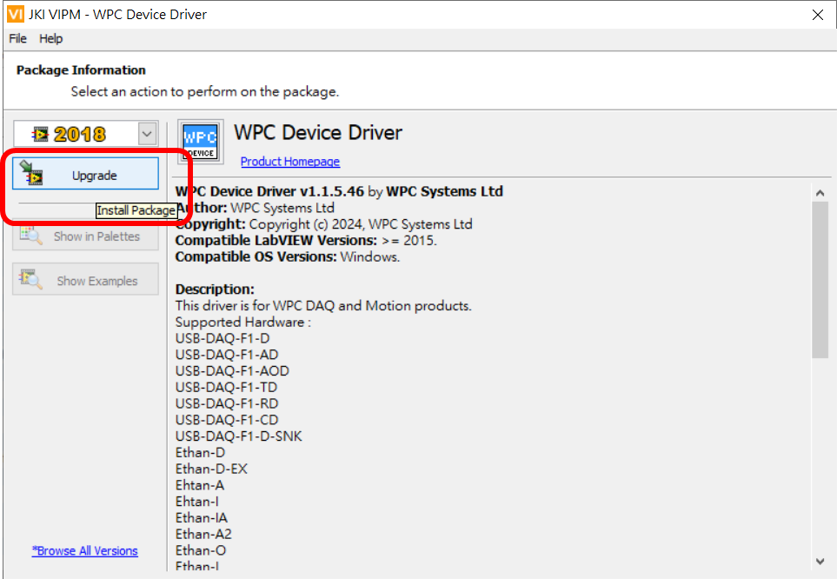Click the vertical scrollbar thumb

point(820,278)
